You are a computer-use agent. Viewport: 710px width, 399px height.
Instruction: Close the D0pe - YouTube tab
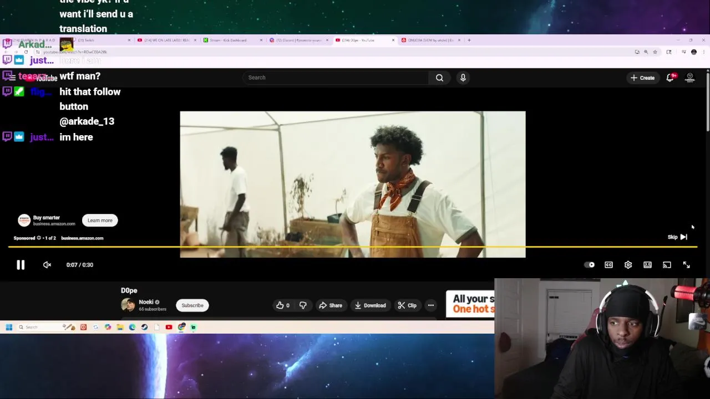tap(393, 40)
